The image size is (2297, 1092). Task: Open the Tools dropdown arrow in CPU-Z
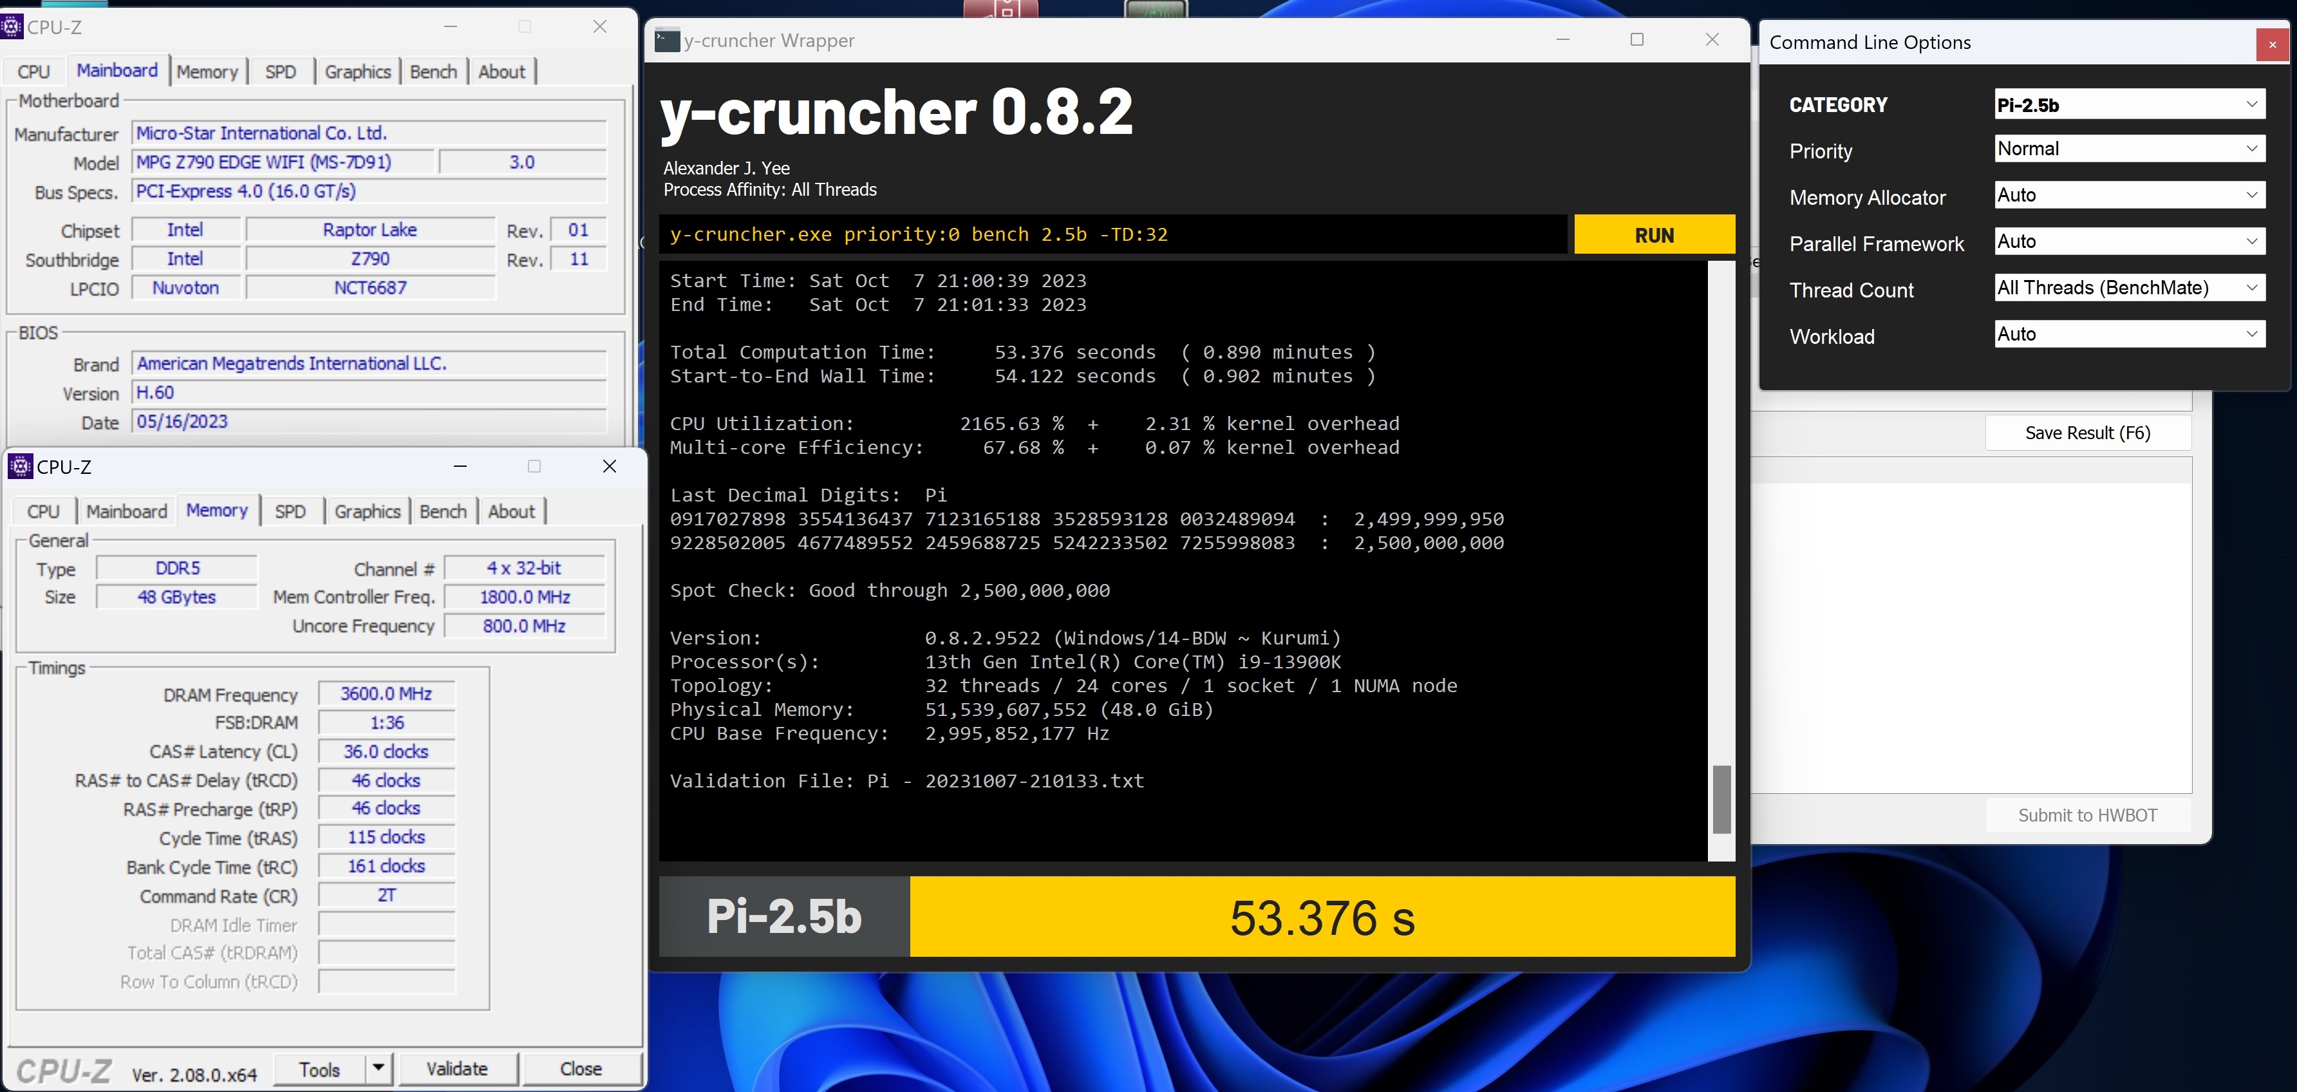(379, 1068)
